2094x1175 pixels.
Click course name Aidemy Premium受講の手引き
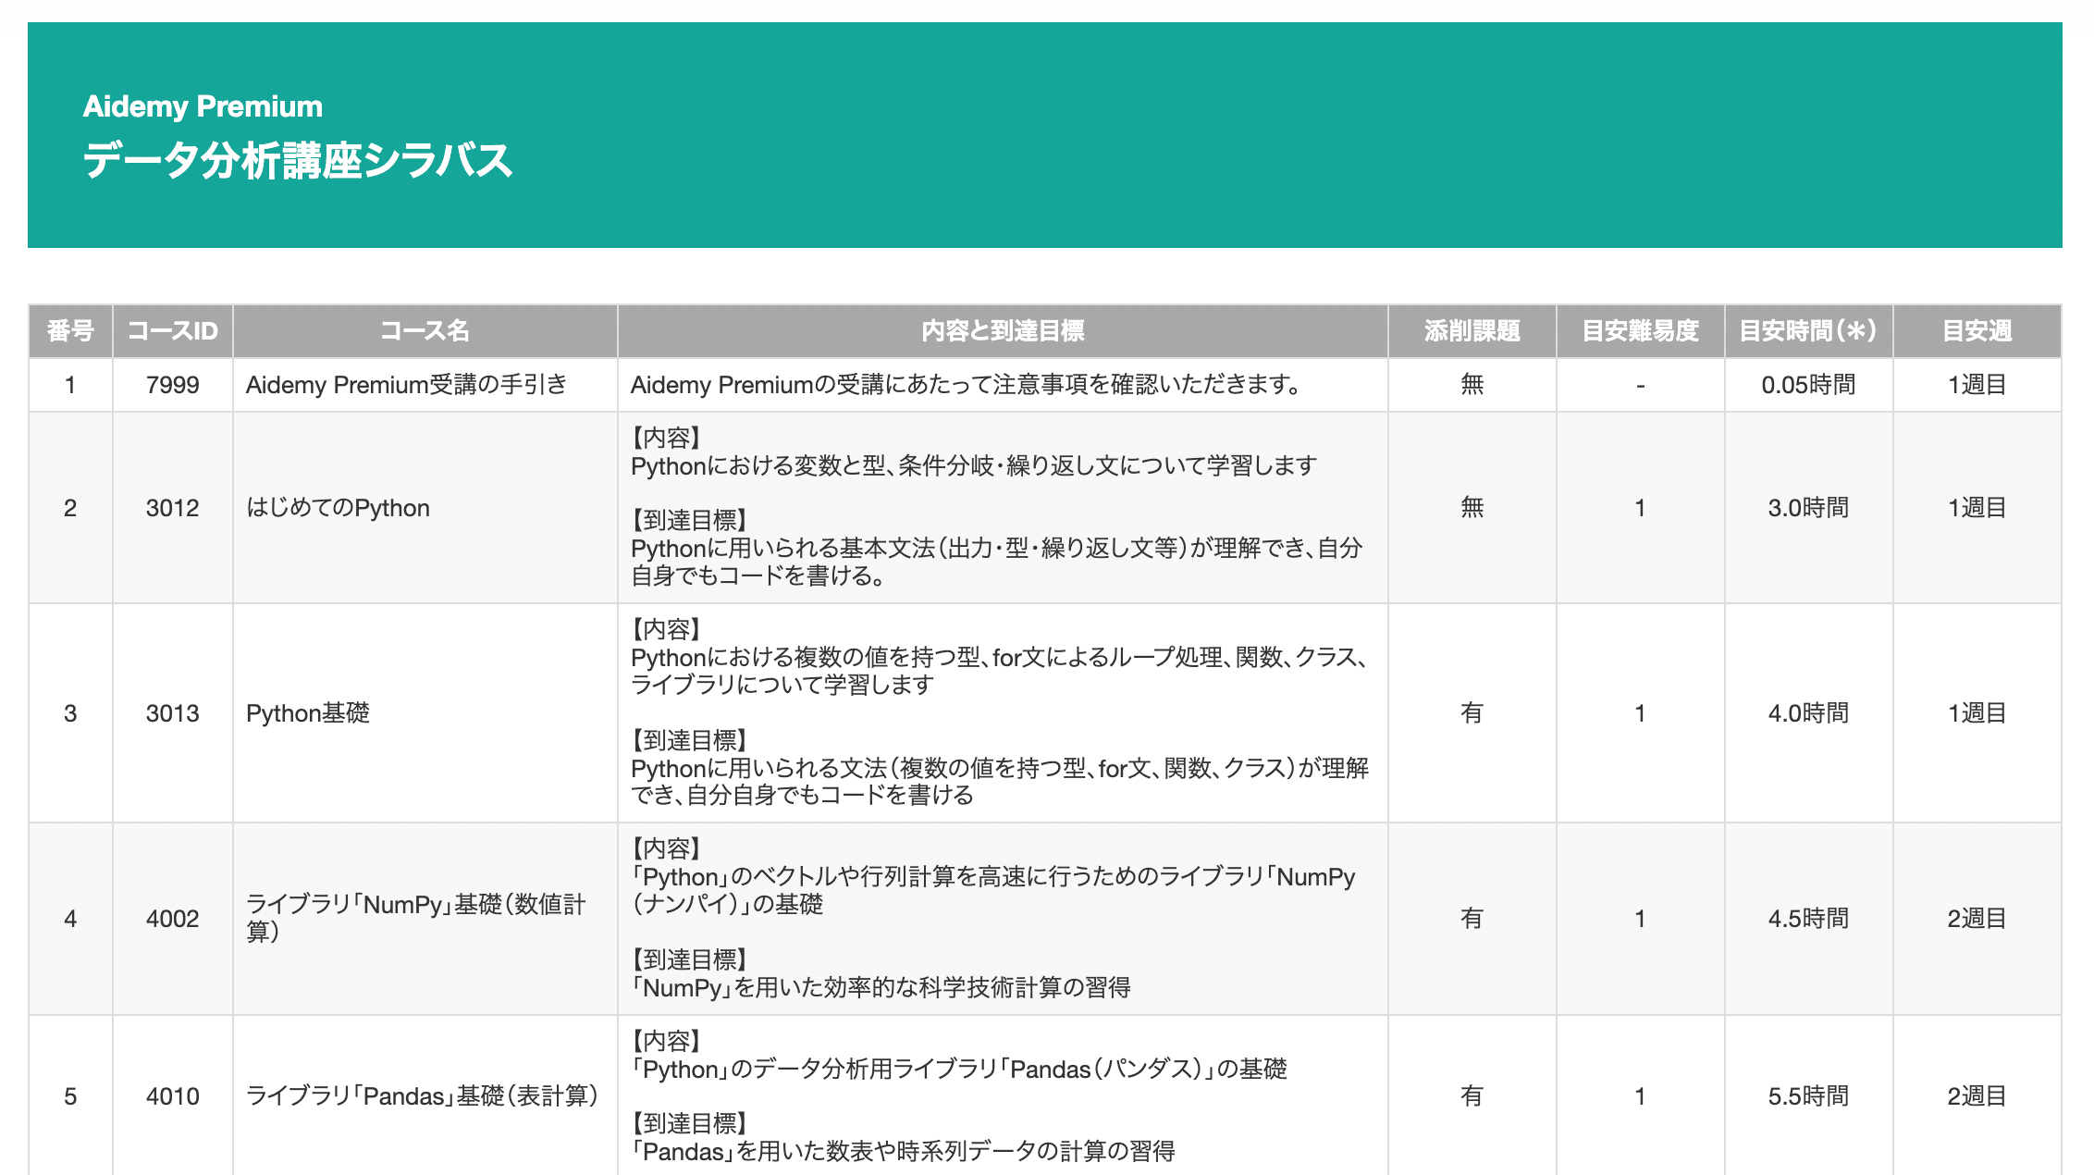tap(406, 385)
